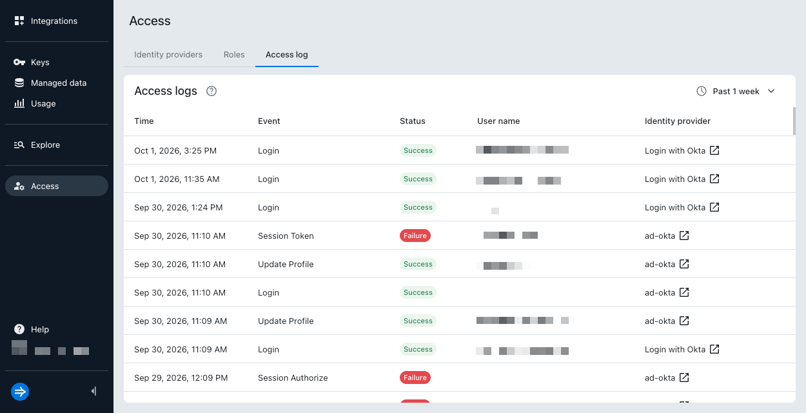Click the access log table scrollbar
This screenshot has height=413, width=806.
794,121
